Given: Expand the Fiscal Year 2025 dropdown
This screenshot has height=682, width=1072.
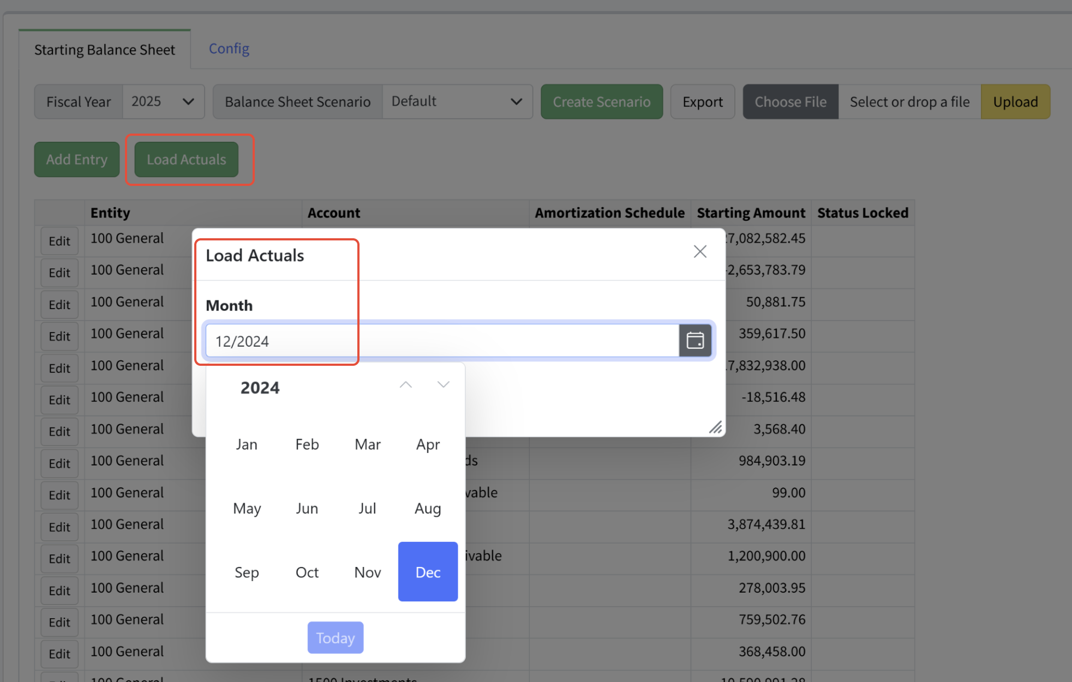Looking at the screenshot, I should pos(163,102).
